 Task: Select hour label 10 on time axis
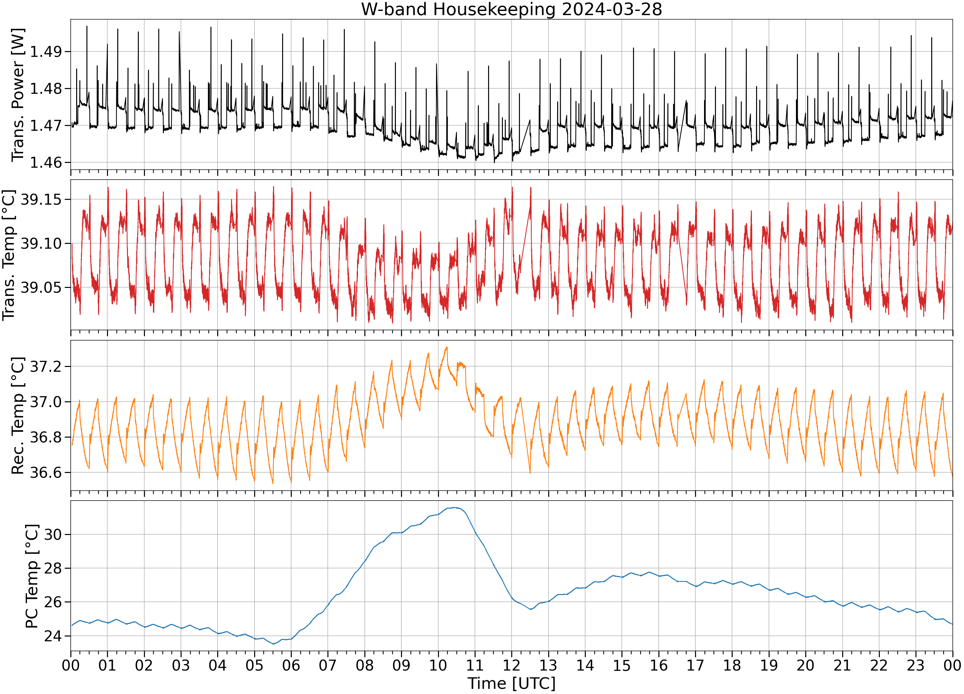(438, 665)
